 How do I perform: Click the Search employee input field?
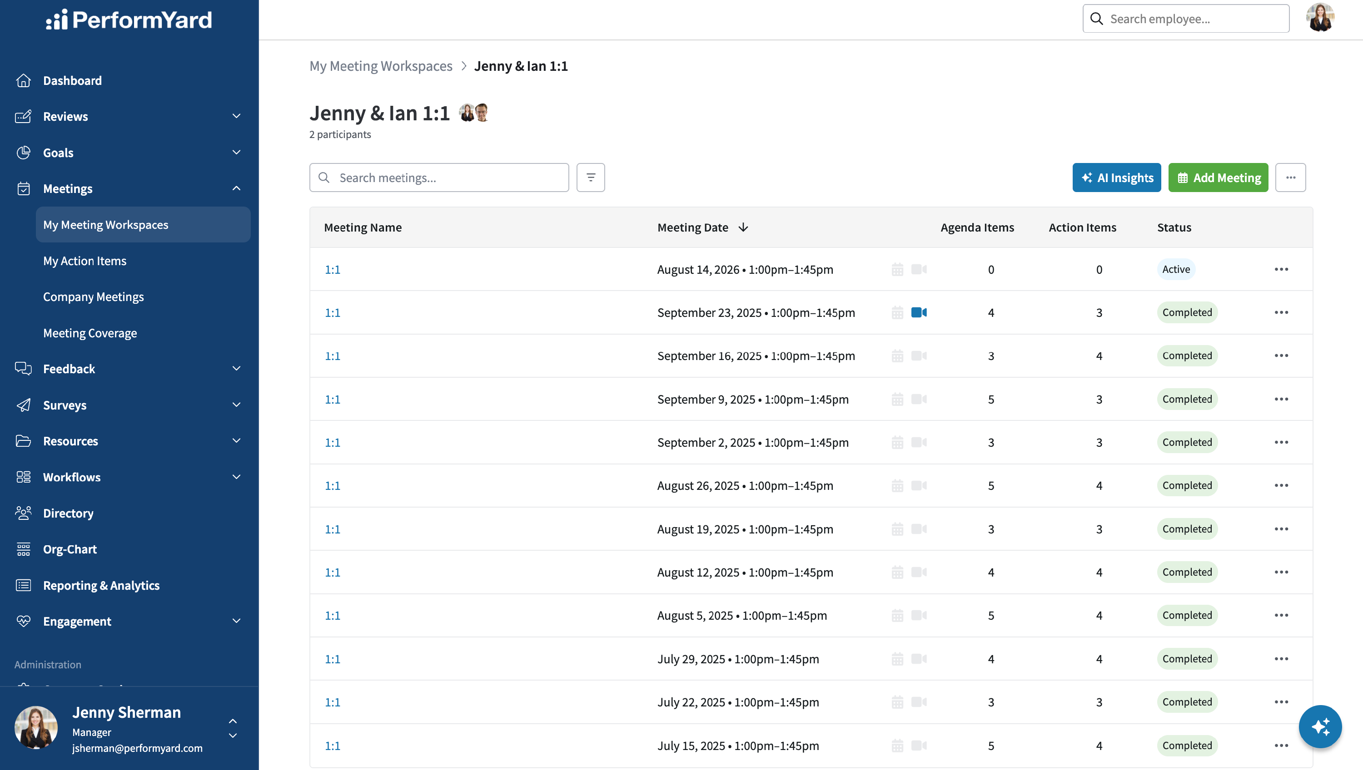click(1186, 19)
